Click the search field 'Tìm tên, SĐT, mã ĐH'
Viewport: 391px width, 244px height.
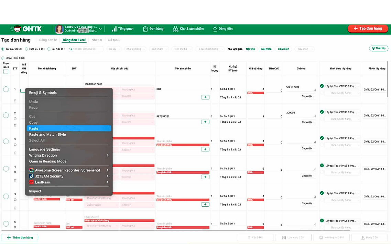coord(86,49)
